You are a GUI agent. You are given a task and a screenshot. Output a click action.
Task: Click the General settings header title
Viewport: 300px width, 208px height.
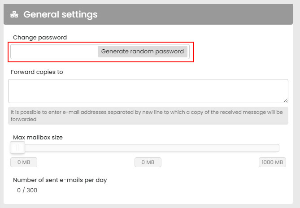[x=60, y=14]
